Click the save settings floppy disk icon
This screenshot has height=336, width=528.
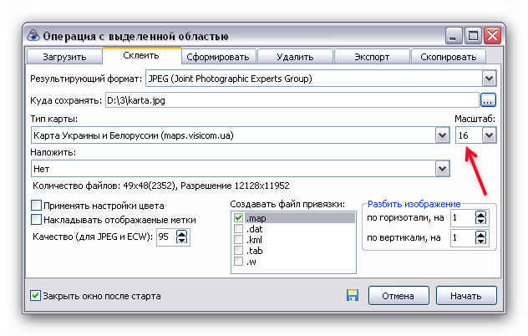352,296
